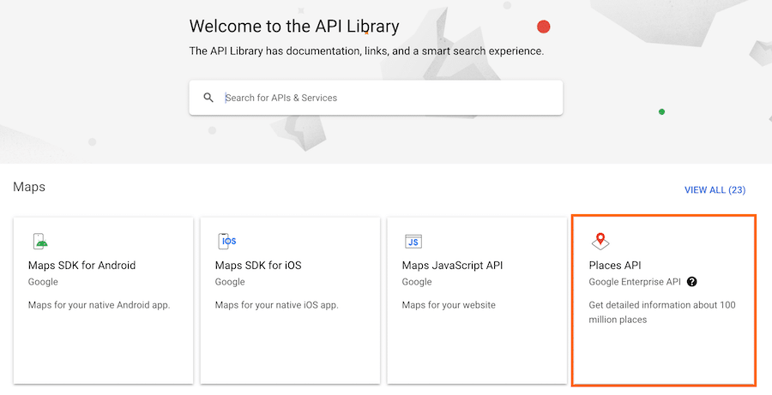
Task: Click "Maps for your native Android app" description
Action: point(99,305)
